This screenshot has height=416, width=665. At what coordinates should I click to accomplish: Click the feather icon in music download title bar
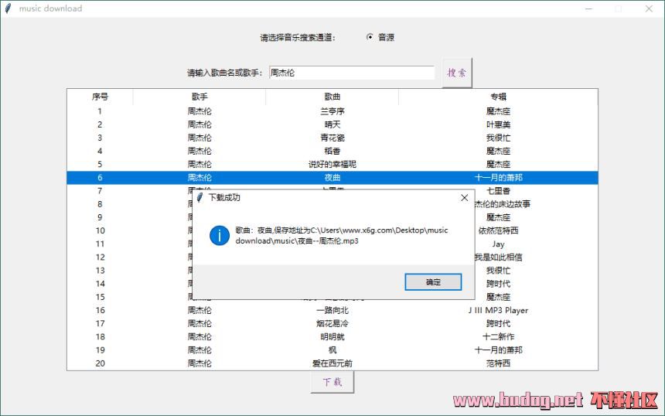point(8,9)
